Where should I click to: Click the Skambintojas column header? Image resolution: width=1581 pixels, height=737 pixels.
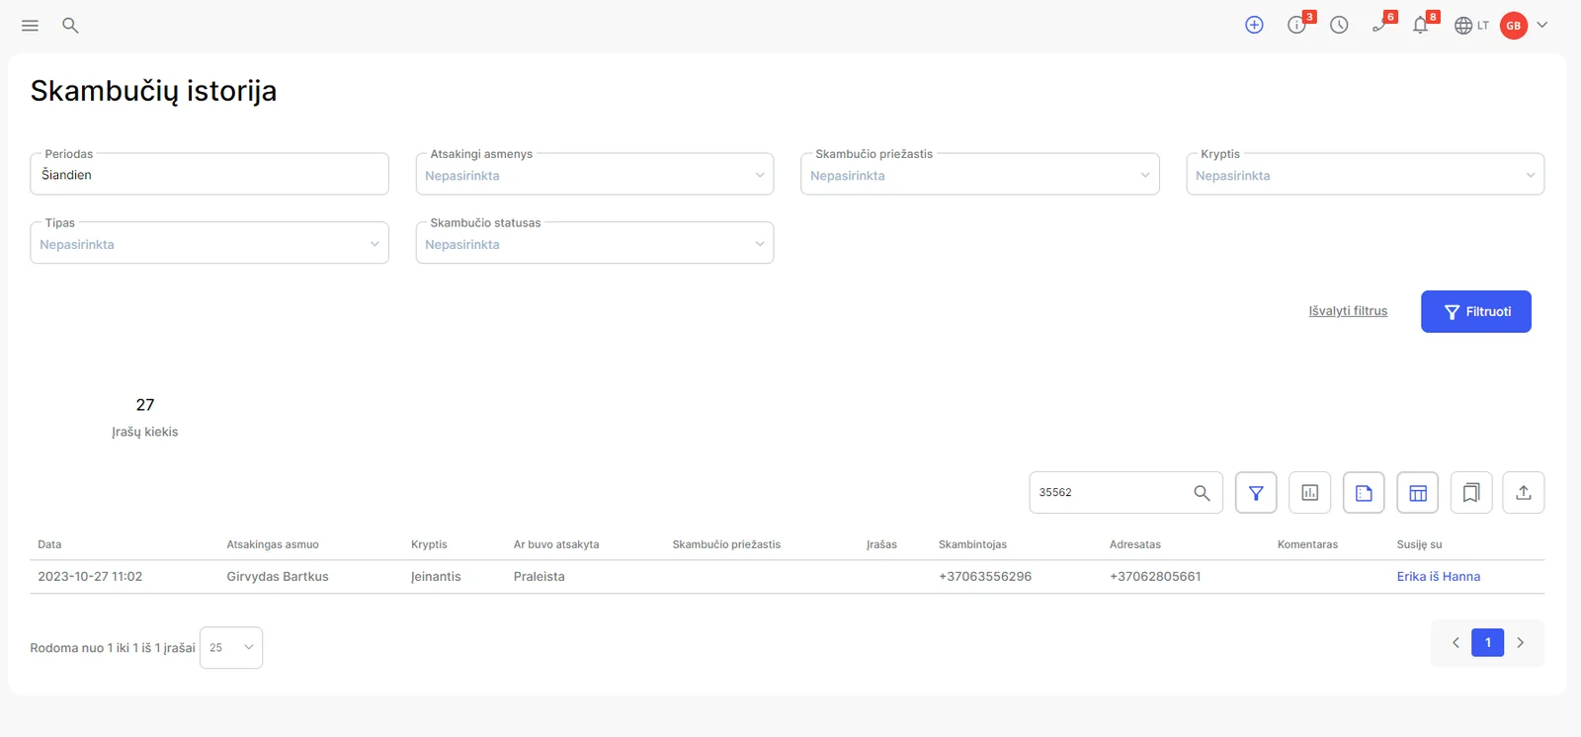[x=972, y=544]
